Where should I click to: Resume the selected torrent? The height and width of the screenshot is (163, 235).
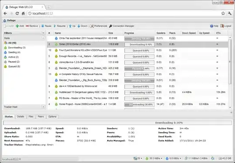[x=60, y=26]
